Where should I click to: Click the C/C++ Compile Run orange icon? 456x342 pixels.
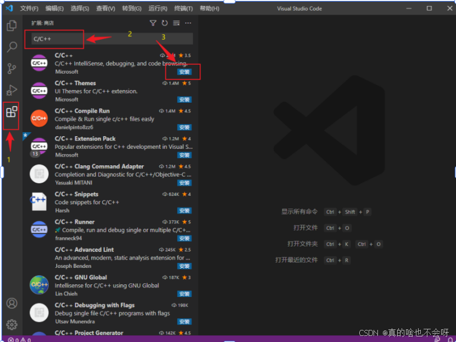coord(39,119)
